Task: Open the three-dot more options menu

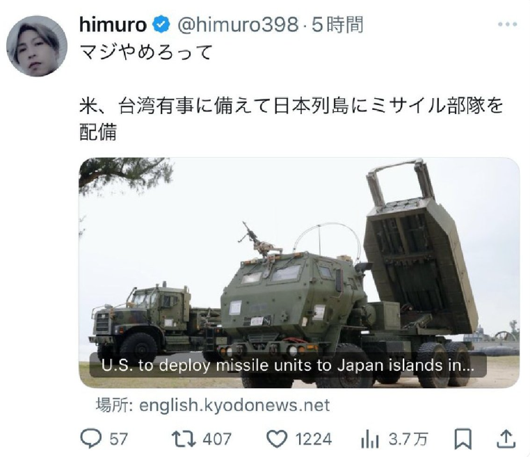Action: pyautogui.click(x=507, y=24)
